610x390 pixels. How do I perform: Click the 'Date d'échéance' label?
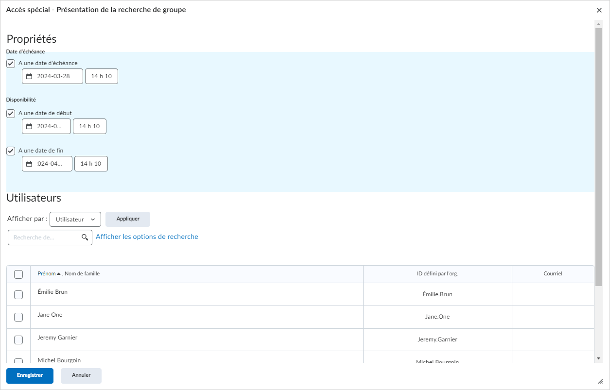[25, 51]
